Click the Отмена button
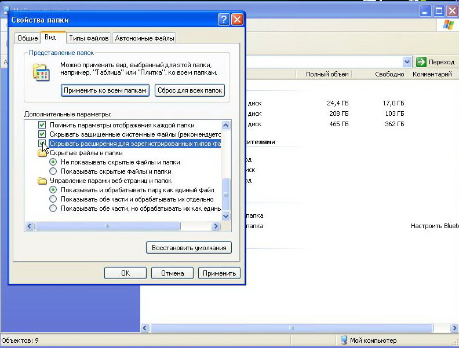 (173, 273)
